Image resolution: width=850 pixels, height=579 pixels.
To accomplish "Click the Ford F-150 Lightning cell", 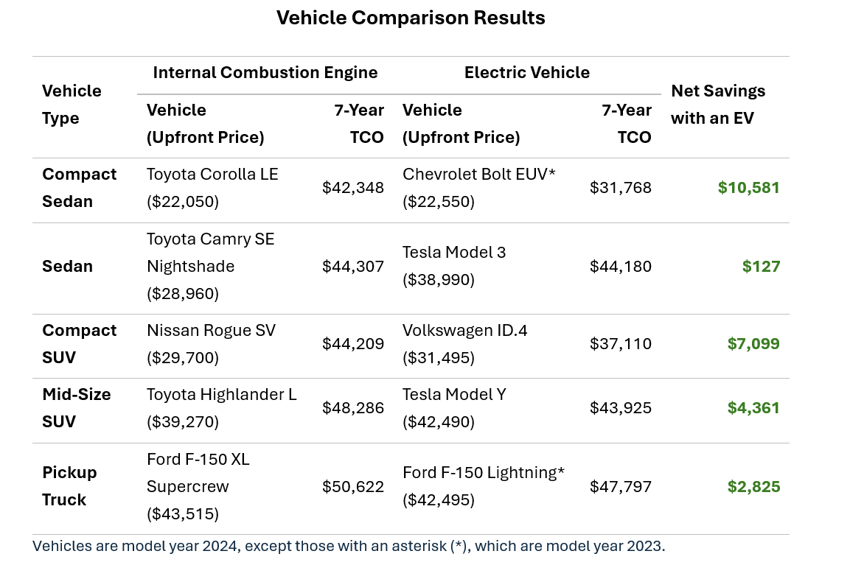I will (483, 486).
